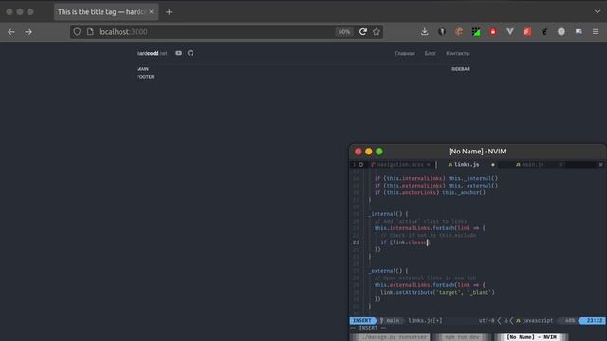The width and height of the screenshot is (607, 341).
Task: Click the red square extension icon
Action: [x=527, y=32]
